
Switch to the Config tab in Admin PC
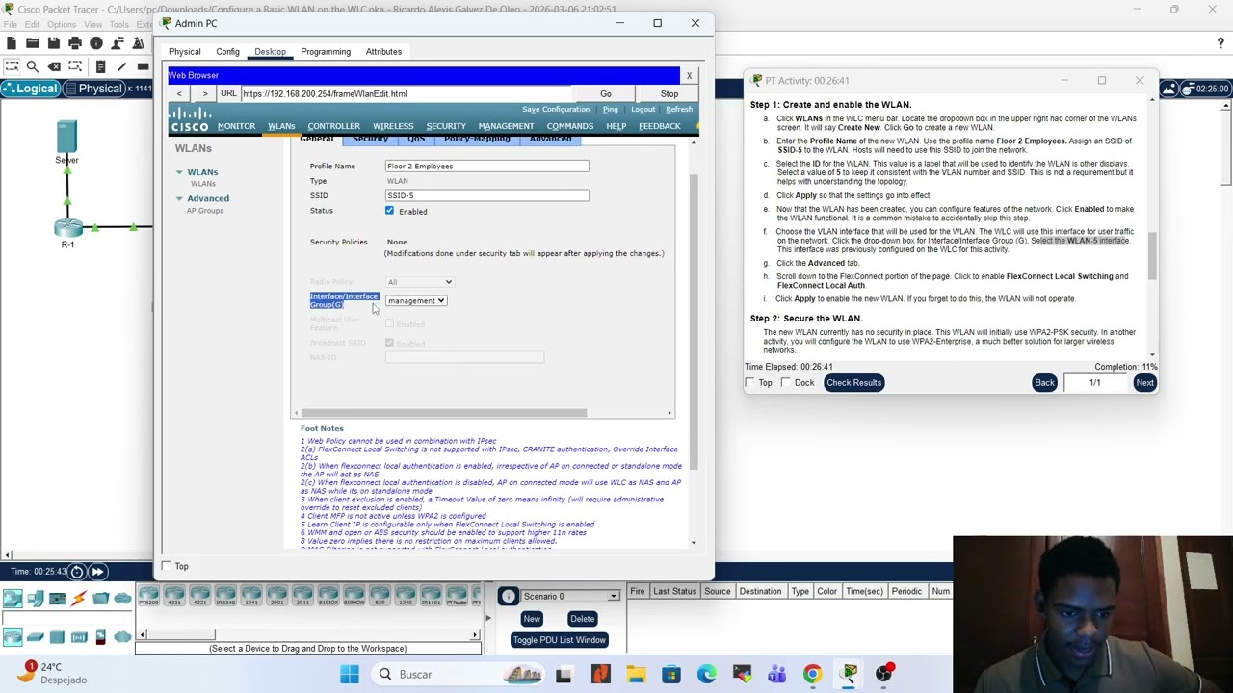[228, 52]
